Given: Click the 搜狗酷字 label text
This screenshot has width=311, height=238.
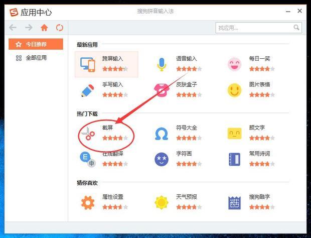Looking at the screenshot, I should pos(259,197).
